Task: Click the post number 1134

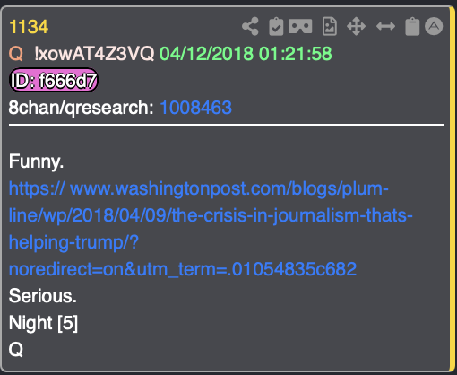Action: point(29,27)
